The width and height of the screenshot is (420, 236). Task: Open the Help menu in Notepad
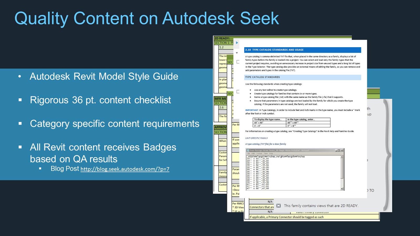pyautogui.click(x=271, y=153)
